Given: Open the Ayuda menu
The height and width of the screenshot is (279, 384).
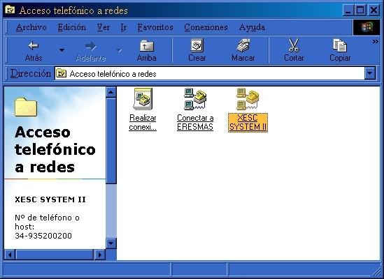Looking at the screenshot, I should click(252, 27).
